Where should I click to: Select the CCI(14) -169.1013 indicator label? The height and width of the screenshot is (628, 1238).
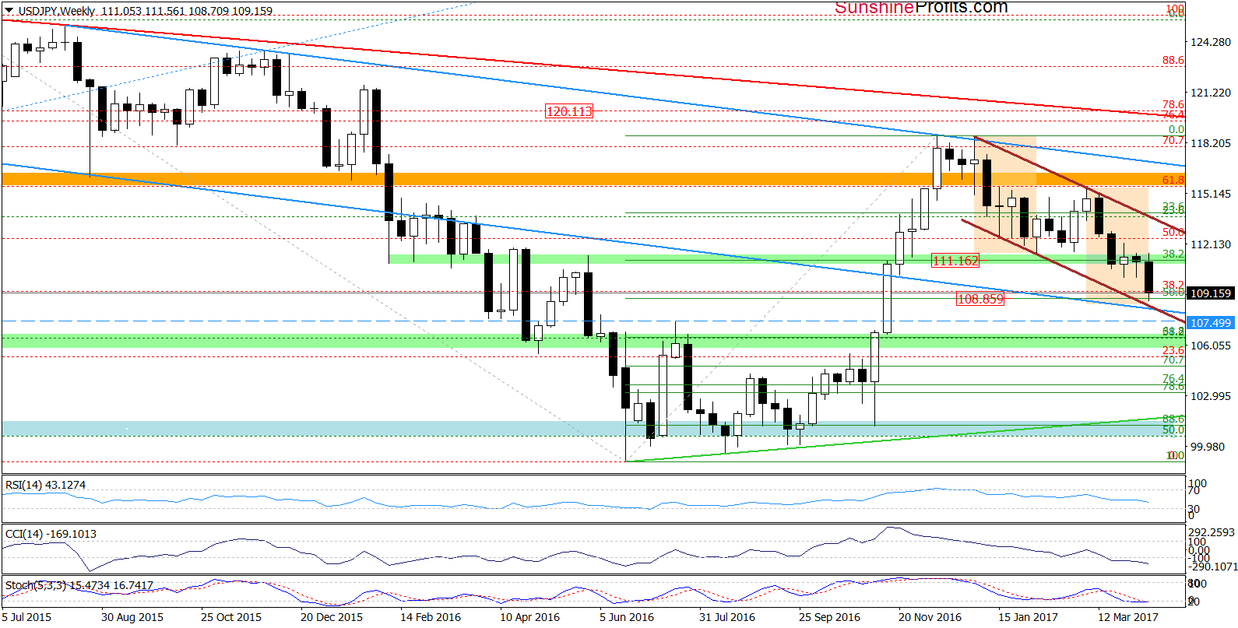click(51, 534)
